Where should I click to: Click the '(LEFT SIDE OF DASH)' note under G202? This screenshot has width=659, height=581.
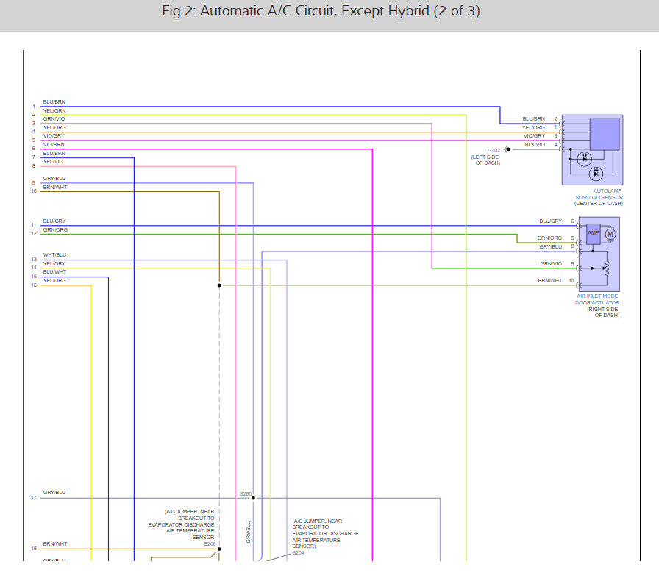[x=485, y=160]
